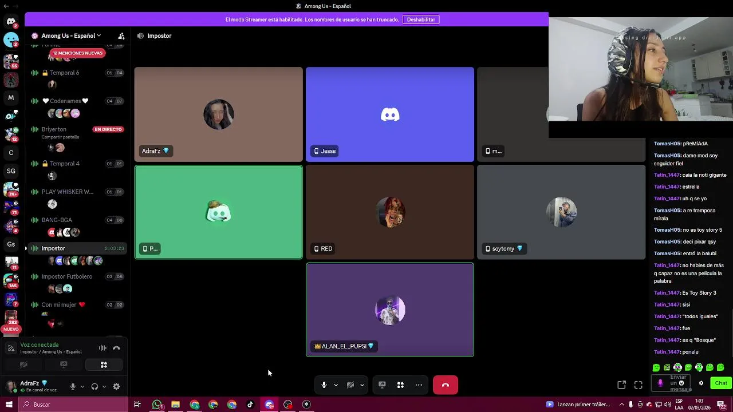733x412 pixels.
Task: Disconnect via hang-up icon in voice panel
Action: point(116,348)
